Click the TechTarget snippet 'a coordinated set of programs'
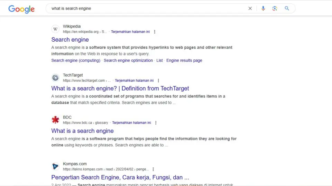This screenshot has width=332, height=186. tap(116, 96)
